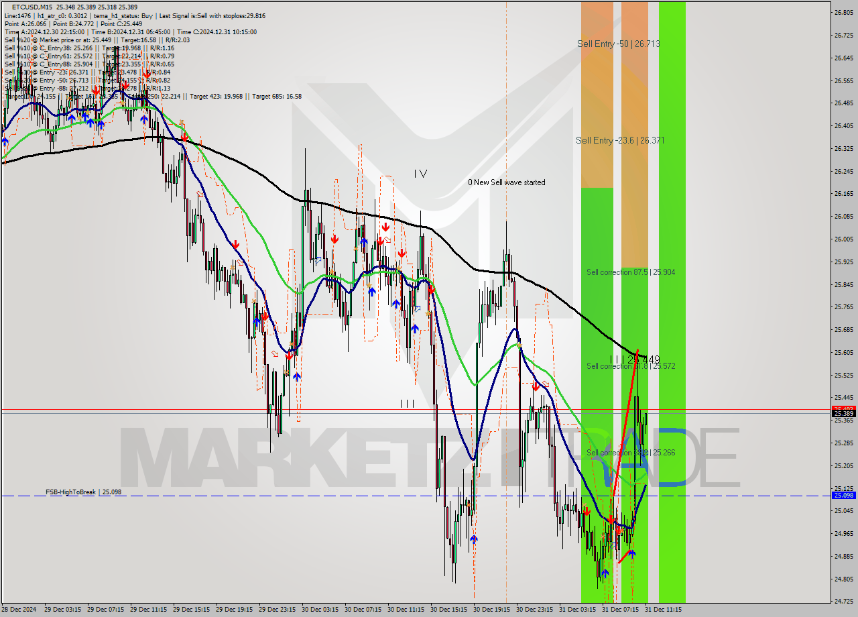The image size is (858, 617).
Task: Click the 'I I I' wave label
Action: [407, 403]
